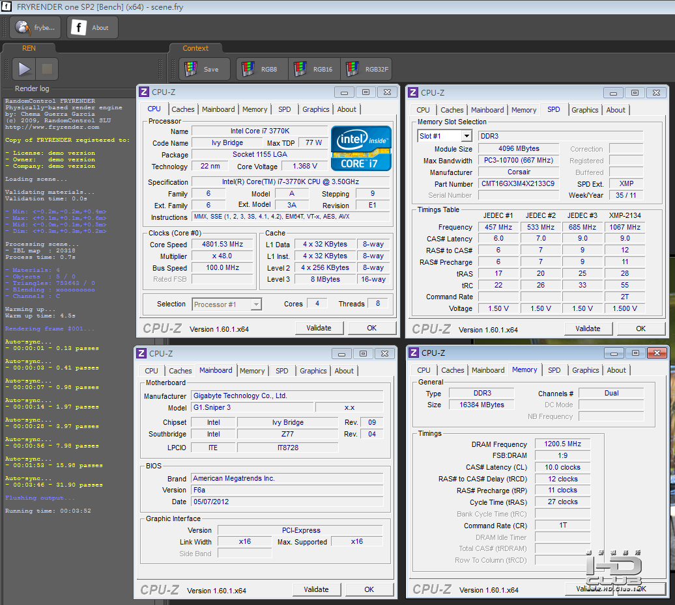Click Validate in Mainboard CPU-Z window

317,589
